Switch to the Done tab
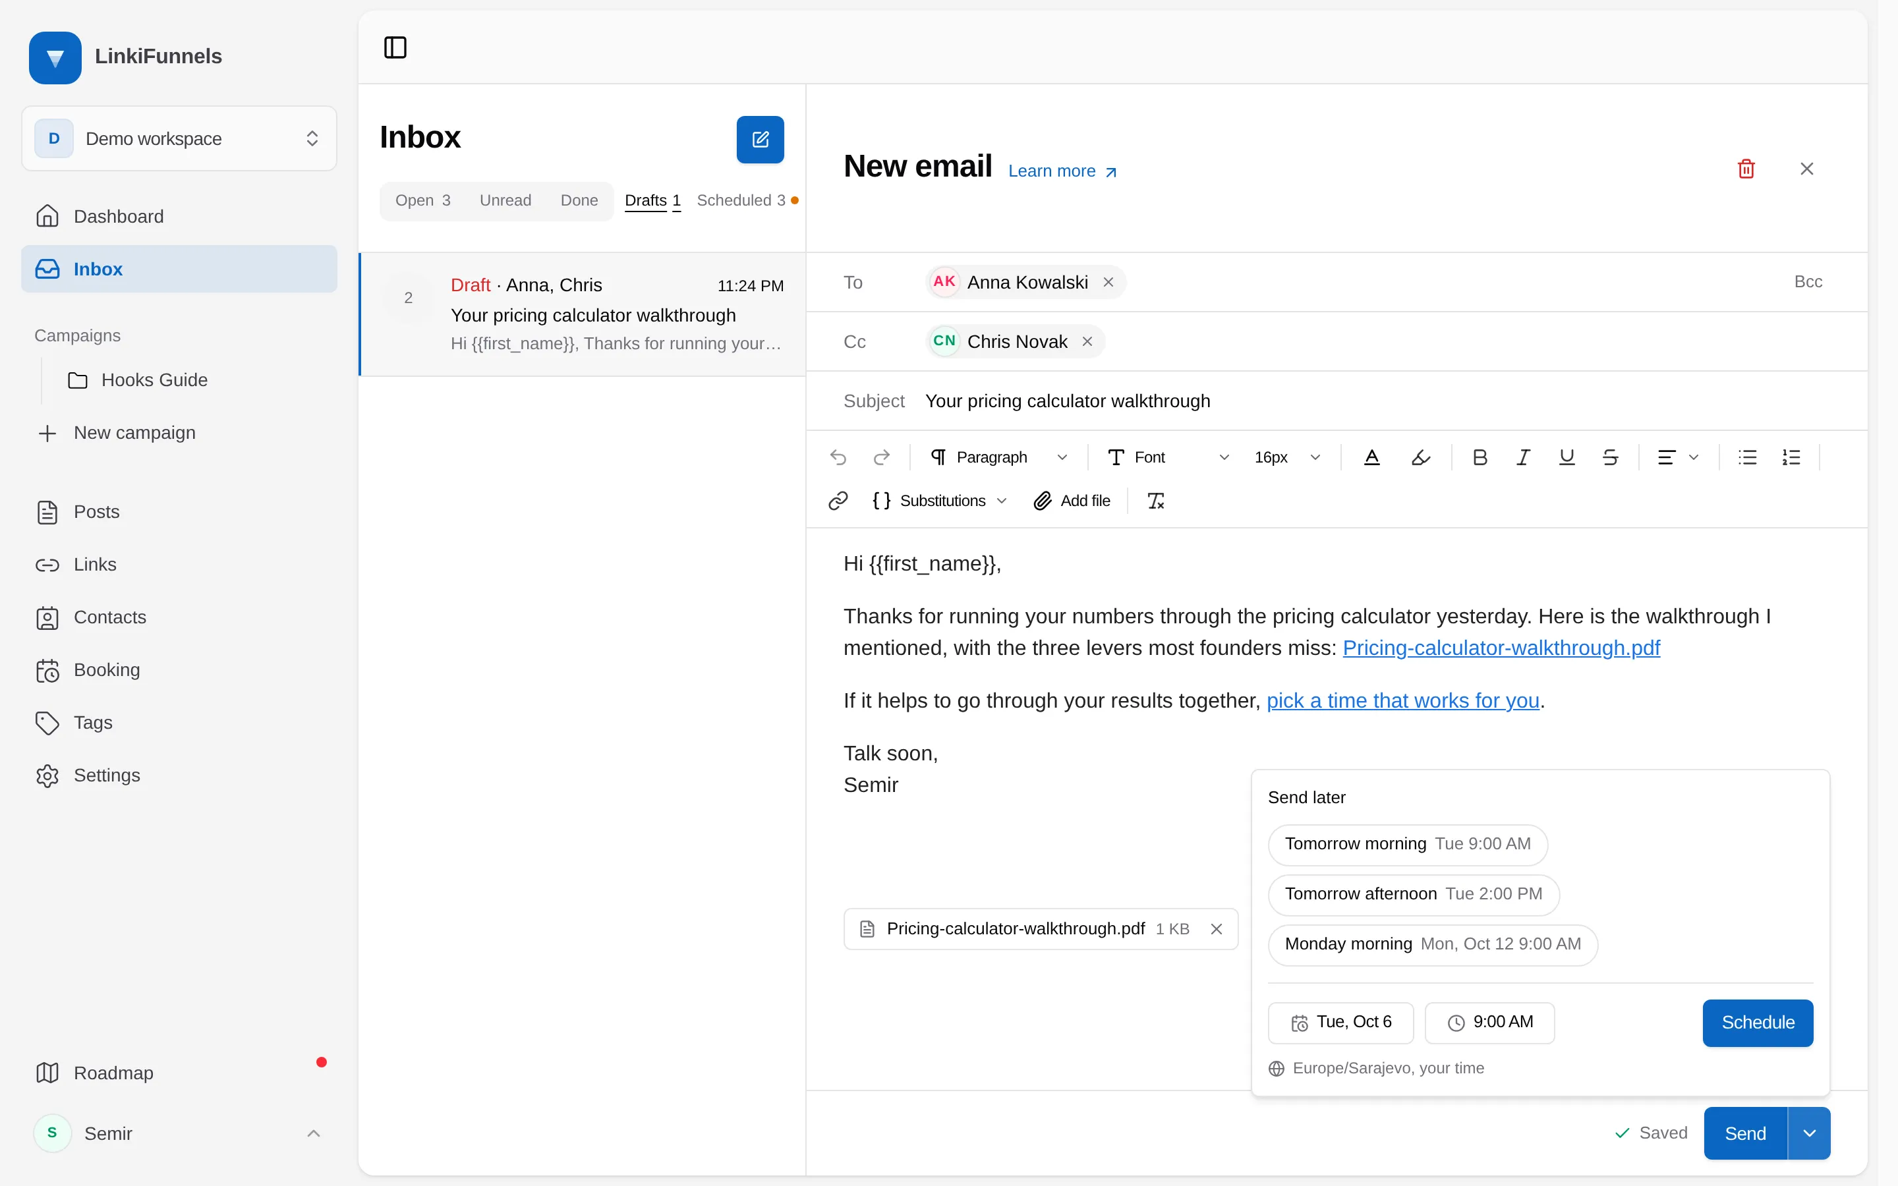1898x1186 pixels. pos(579,201)
